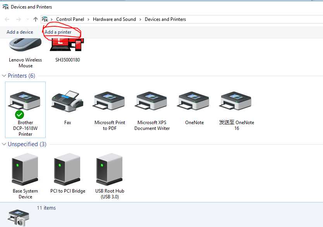Click the address bar location icon

[x=45, y=19]
